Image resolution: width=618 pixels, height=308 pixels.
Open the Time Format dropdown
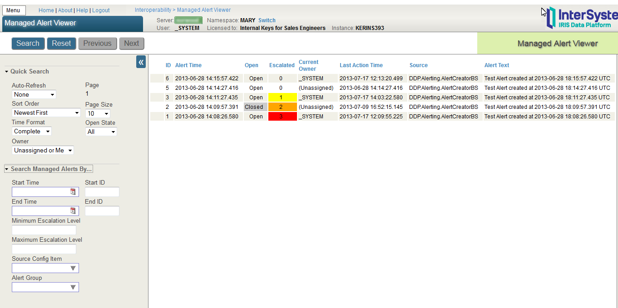[32, 131]
